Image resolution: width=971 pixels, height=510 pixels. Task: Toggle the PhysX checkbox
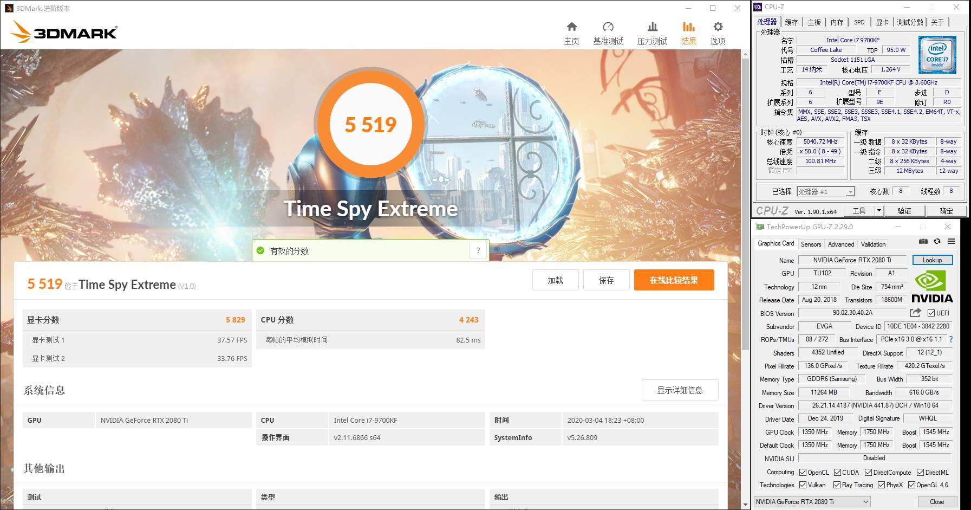coord(881,485)
